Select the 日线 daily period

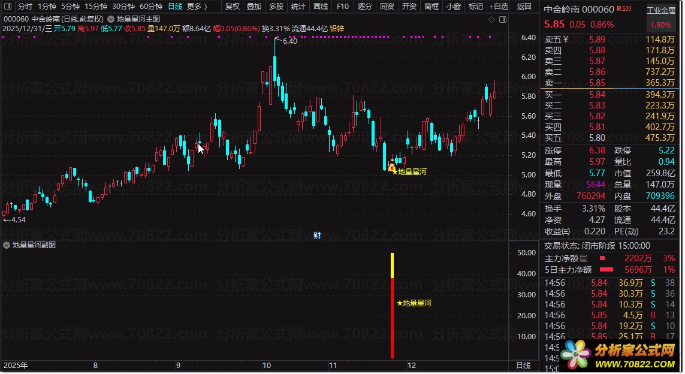(175, 7)
